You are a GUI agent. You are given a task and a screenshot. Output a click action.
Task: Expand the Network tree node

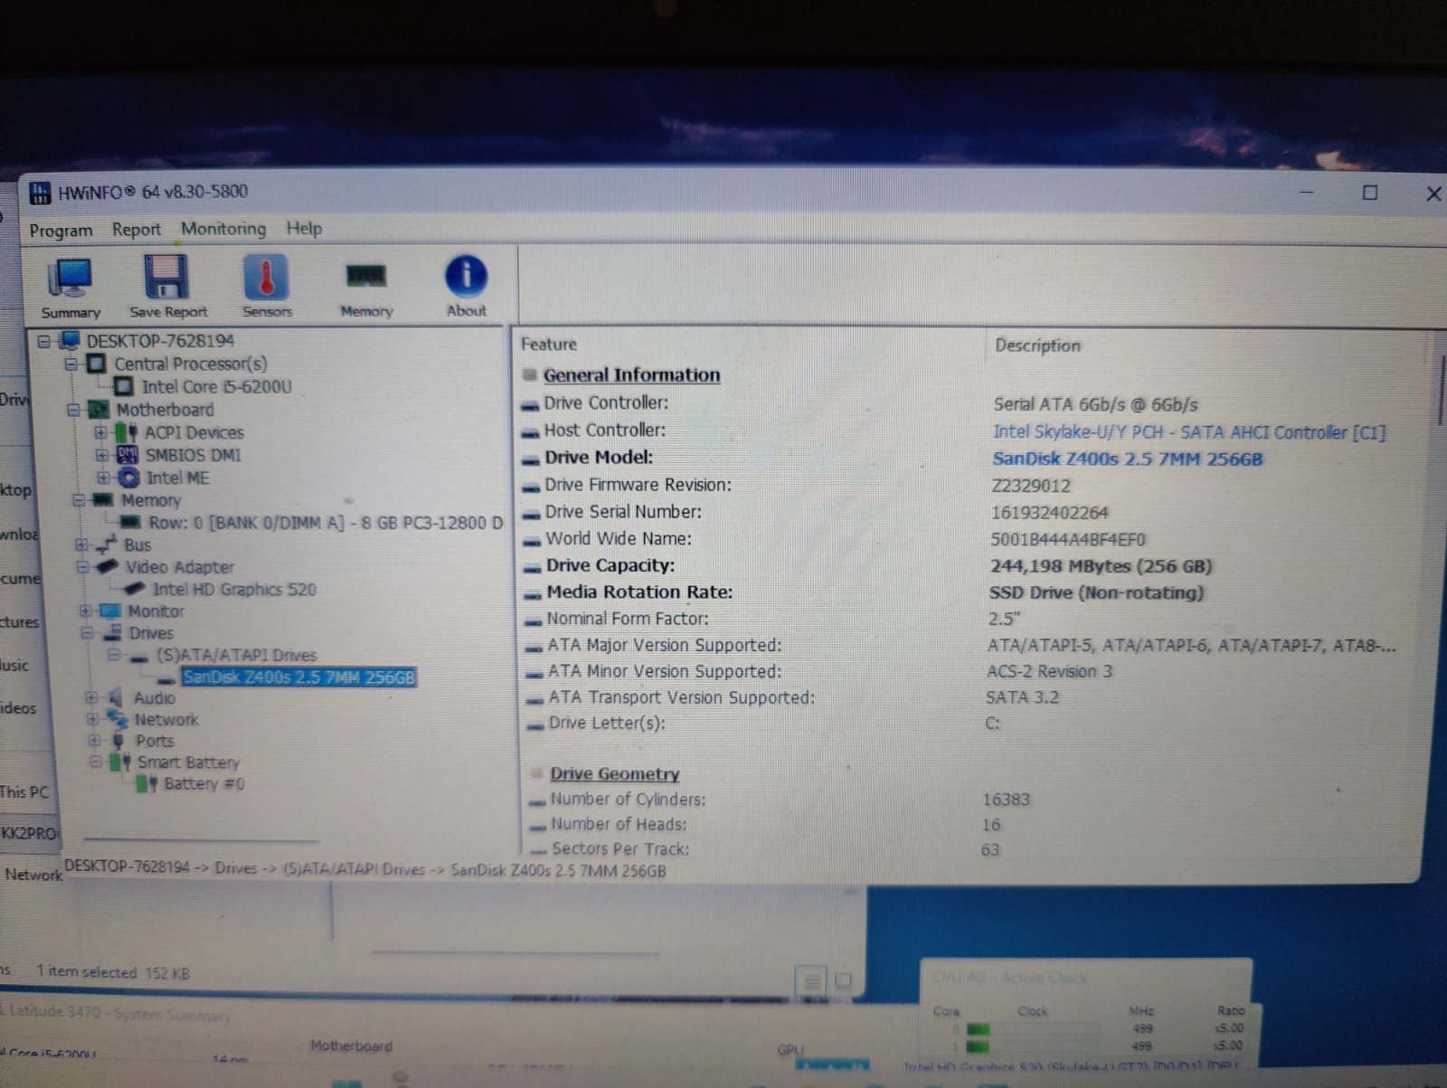pyautogui.click(x=92, y=719)
